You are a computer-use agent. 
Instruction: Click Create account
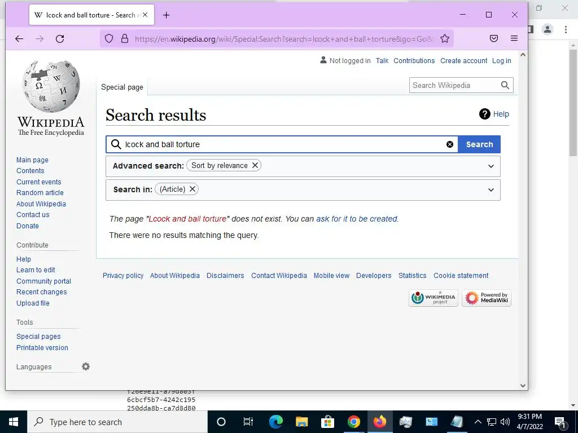coord(464,61)
